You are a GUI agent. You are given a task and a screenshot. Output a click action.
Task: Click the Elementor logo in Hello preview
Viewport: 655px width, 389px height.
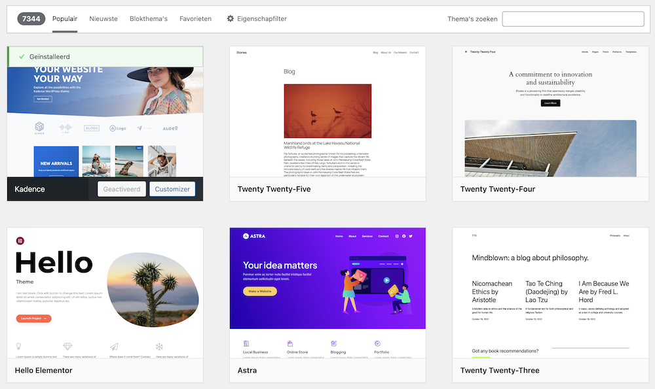pyautogui.click(x=20, y=241)
